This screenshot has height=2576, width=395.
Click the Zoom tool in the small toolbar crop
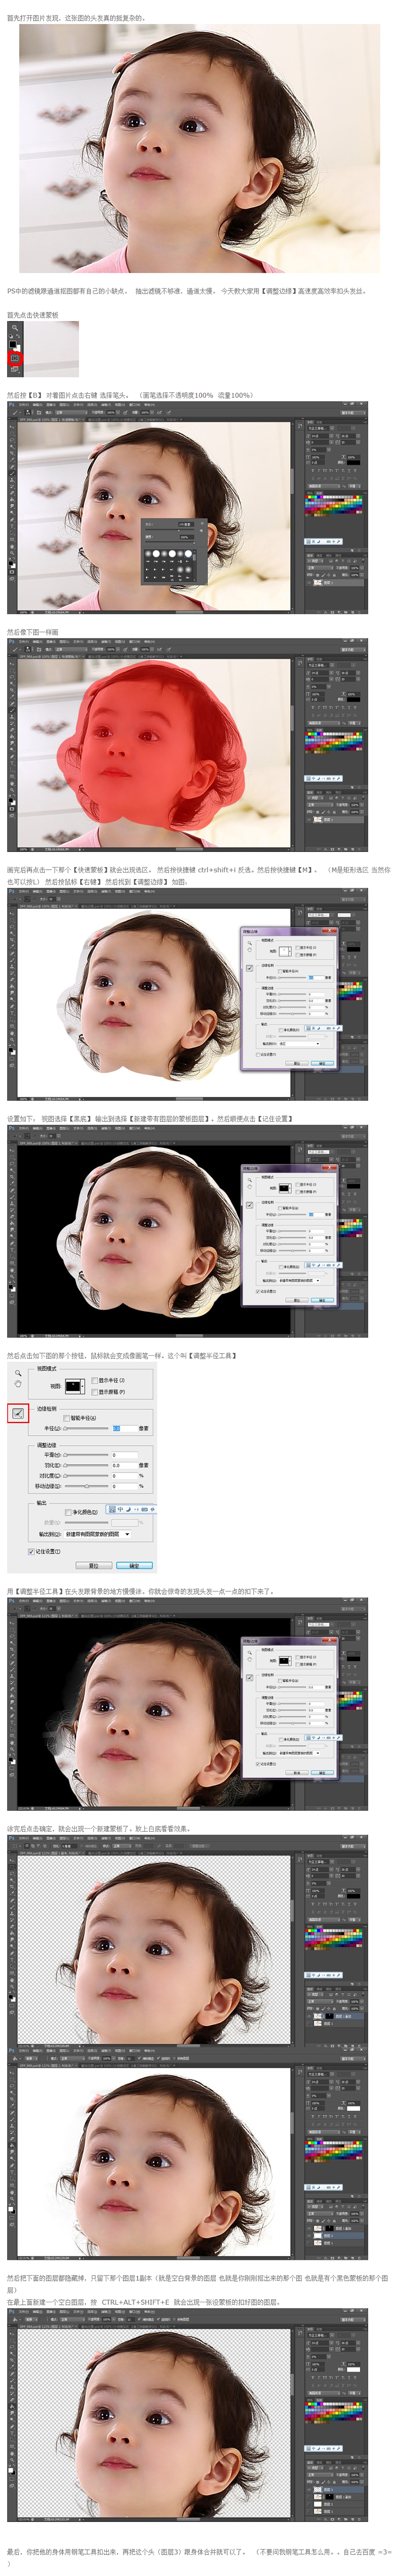(x=15, y=328)
